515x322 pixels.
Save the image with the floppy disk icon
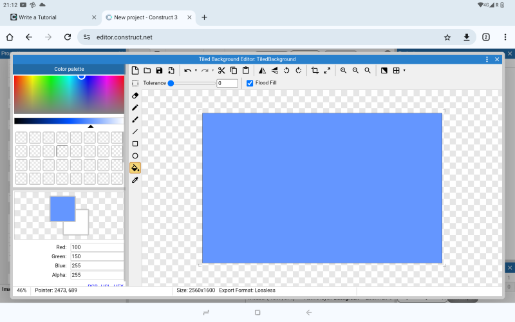pyautogui.click(x=159, y=70)
